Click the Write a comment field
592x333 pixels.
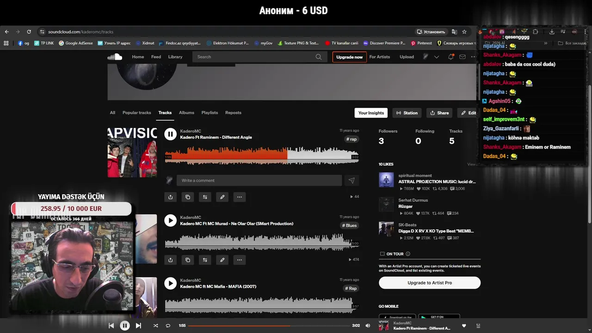(x=259, y=180)
